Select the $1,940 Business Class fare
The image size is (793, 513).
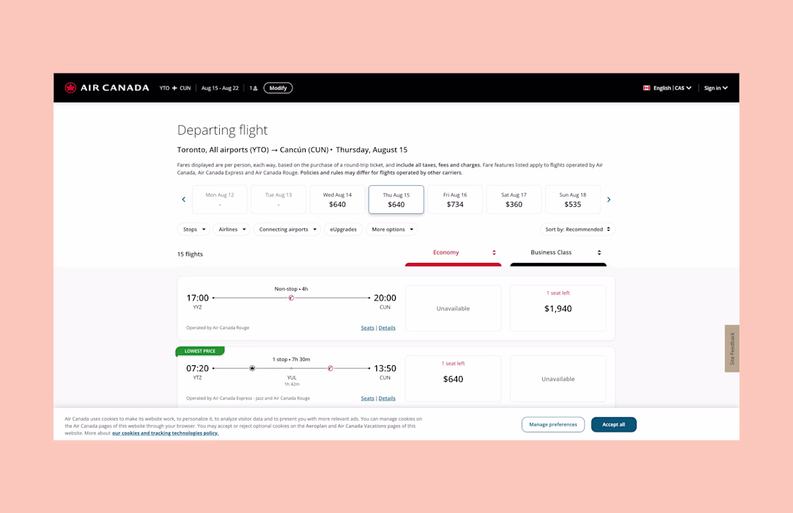pyautogui.click(x=558, y=308)
